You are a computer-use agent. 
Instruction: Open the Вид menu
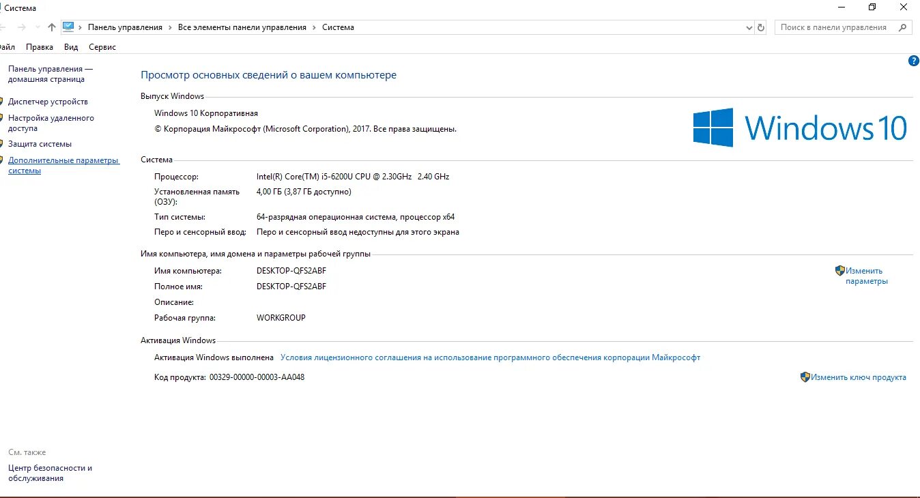(71, 47)
